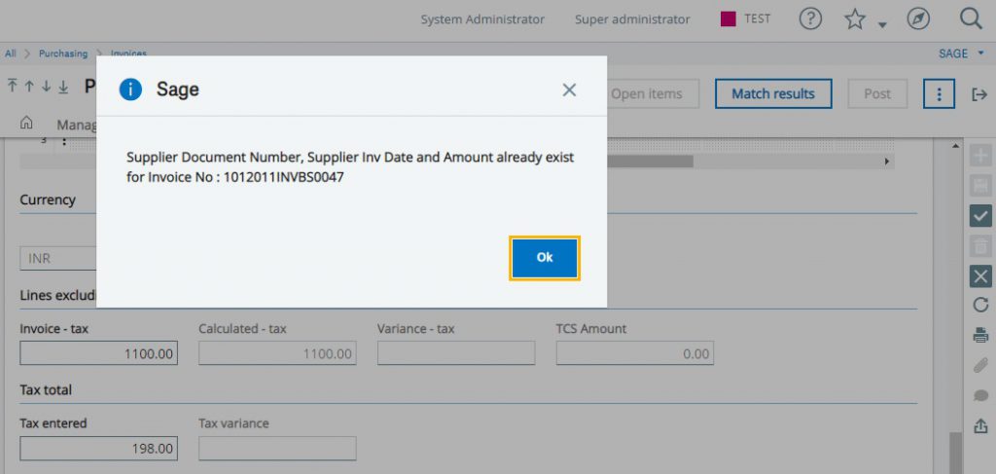Open the help question mark icon
Image resolution: width=996 pixels, height=474 pixels.
pyautogui.click(x=810, y=19)
